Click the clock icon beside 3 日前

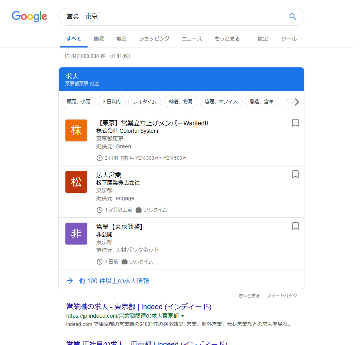[99, 262]
